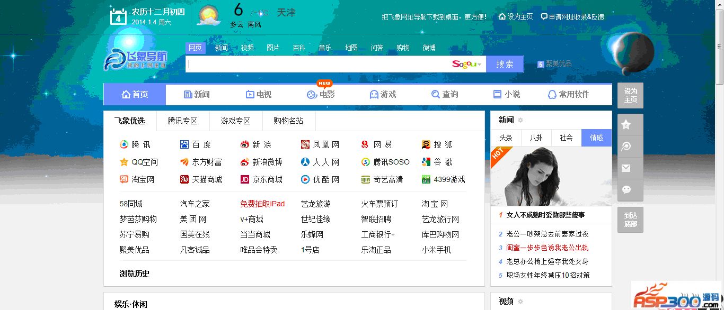724x310 pixels.
Task: Click the chat bubble sidebar icon
Action: (626, 190)
